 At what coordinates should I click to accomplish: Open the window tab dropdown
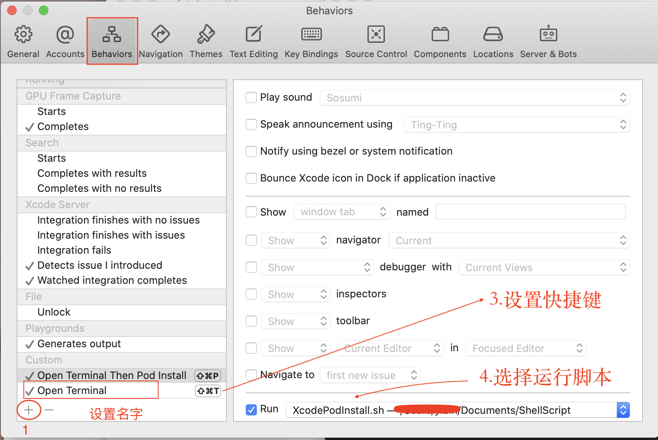coord(342,212)
